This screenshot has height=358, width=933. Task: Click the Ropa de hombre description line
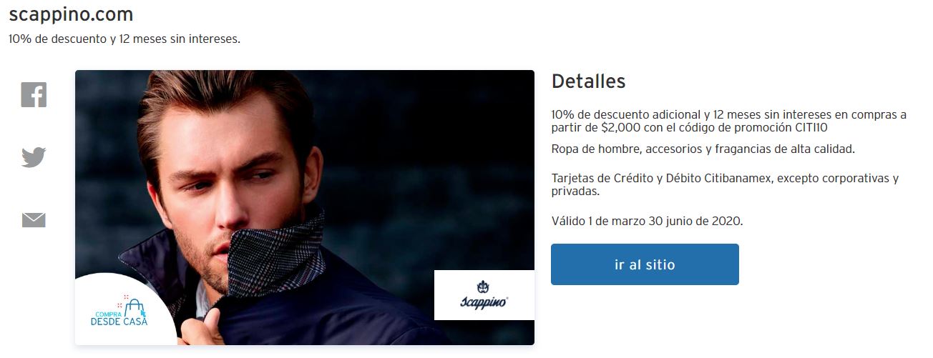click(703, 149)
